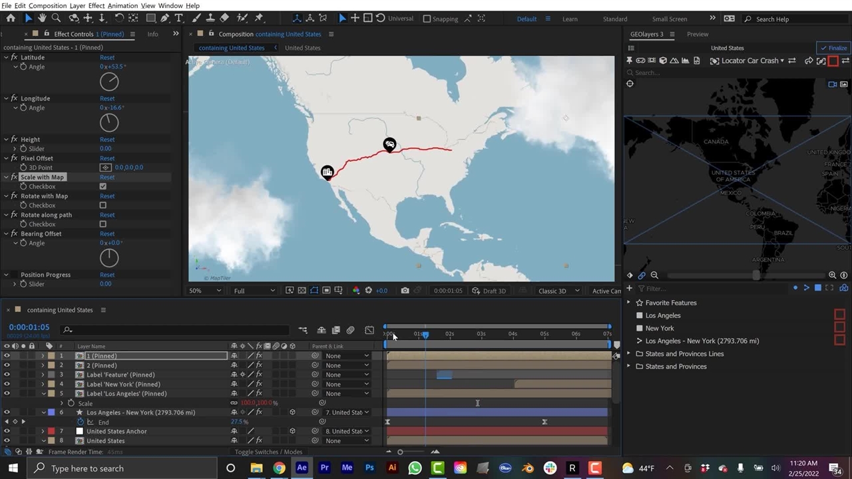Click the GEOlayers pin icon
This screenshot has height=479, width=852.
click(x=629, y=61)
